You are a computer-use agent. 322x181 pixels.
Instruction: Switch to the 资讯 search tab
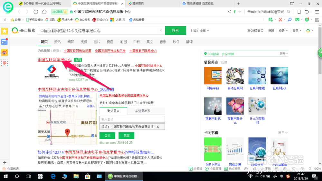[x=57, y=42]
